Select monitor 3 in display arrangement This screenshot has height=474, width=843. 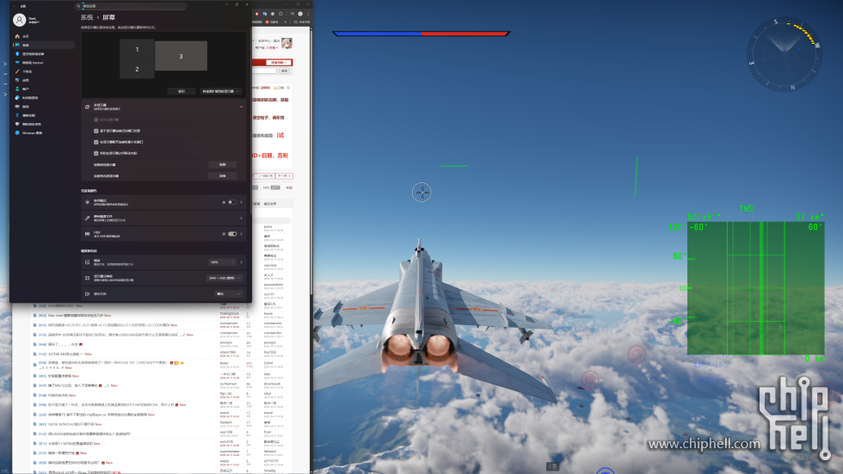(182, 56)
